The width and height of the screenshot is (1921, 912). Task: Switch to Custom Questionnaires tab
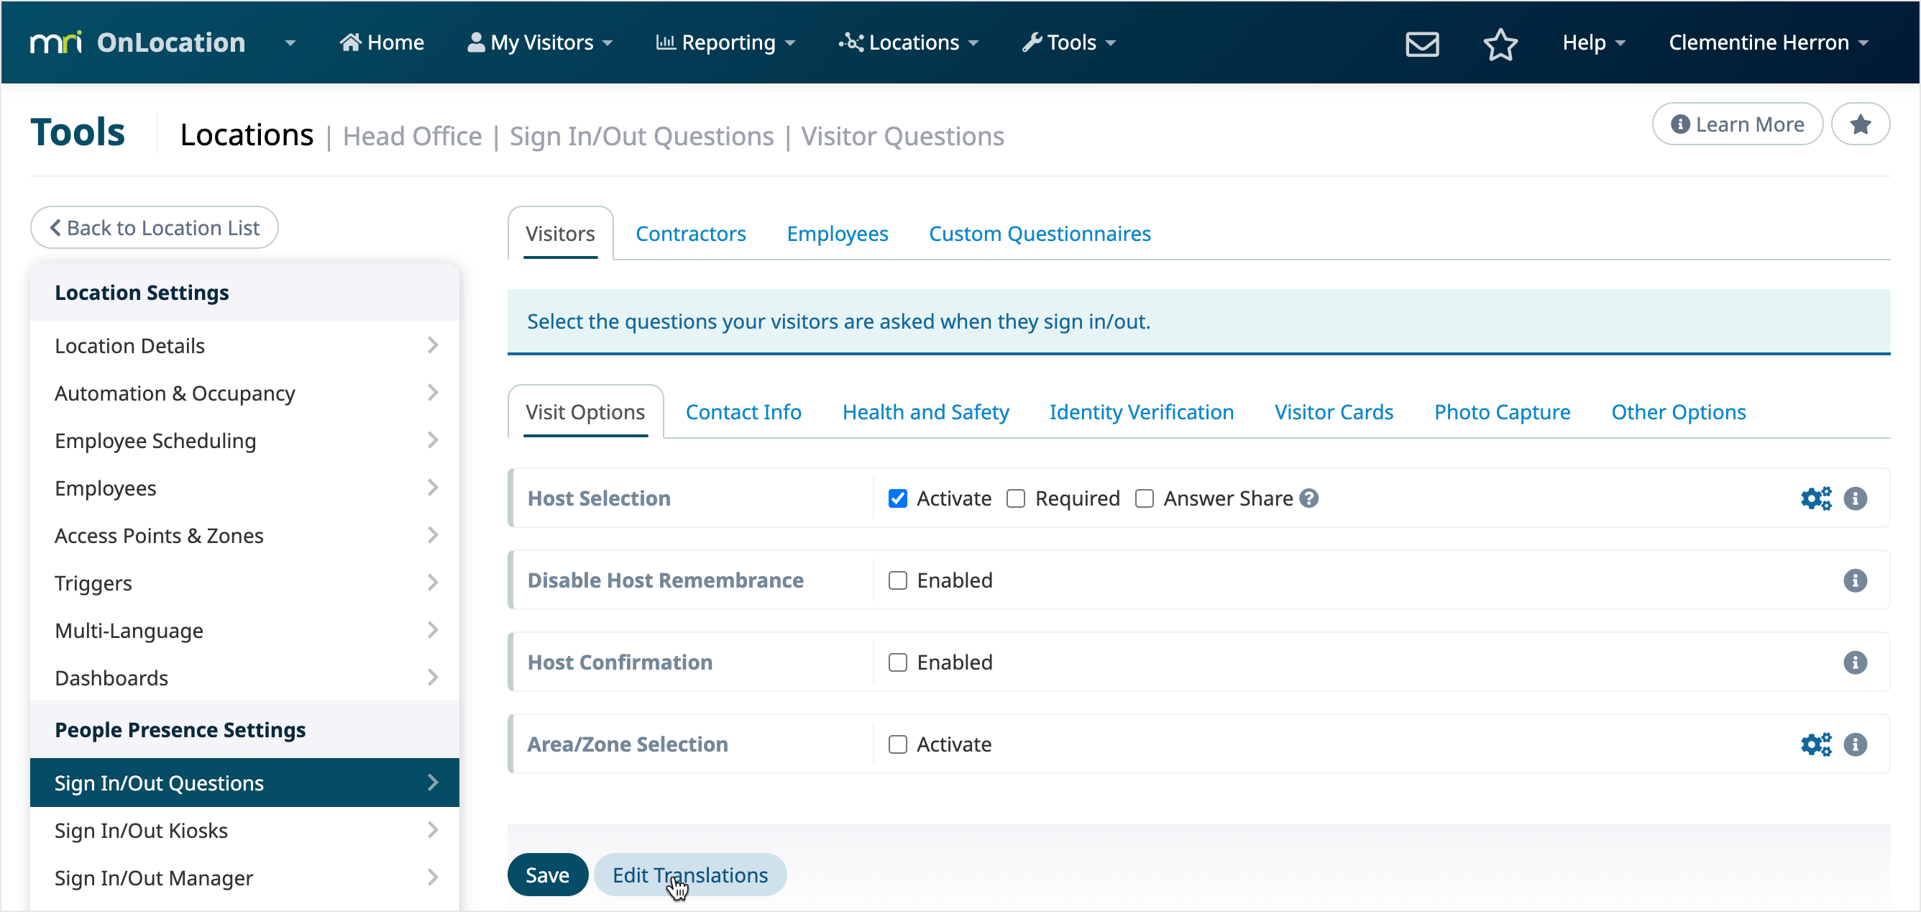pyautogui.click(x=1040, y=234)
